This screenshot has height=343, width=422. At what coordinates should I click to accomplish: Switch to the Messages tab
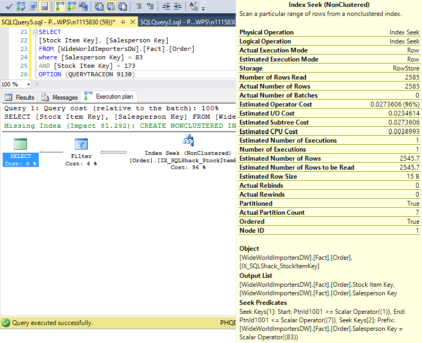(59, 98)
